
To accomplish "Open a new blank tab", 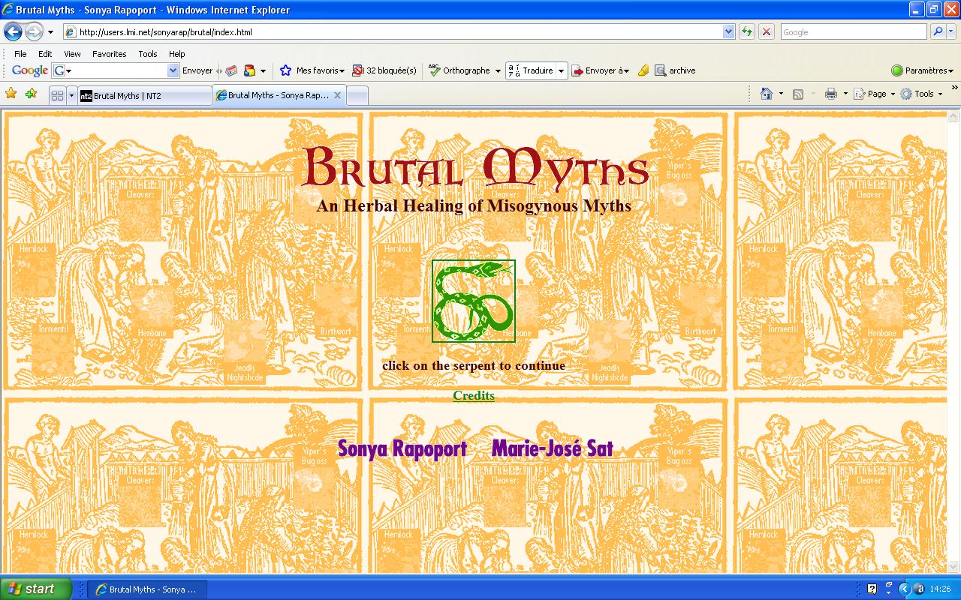I will (357, 95).
